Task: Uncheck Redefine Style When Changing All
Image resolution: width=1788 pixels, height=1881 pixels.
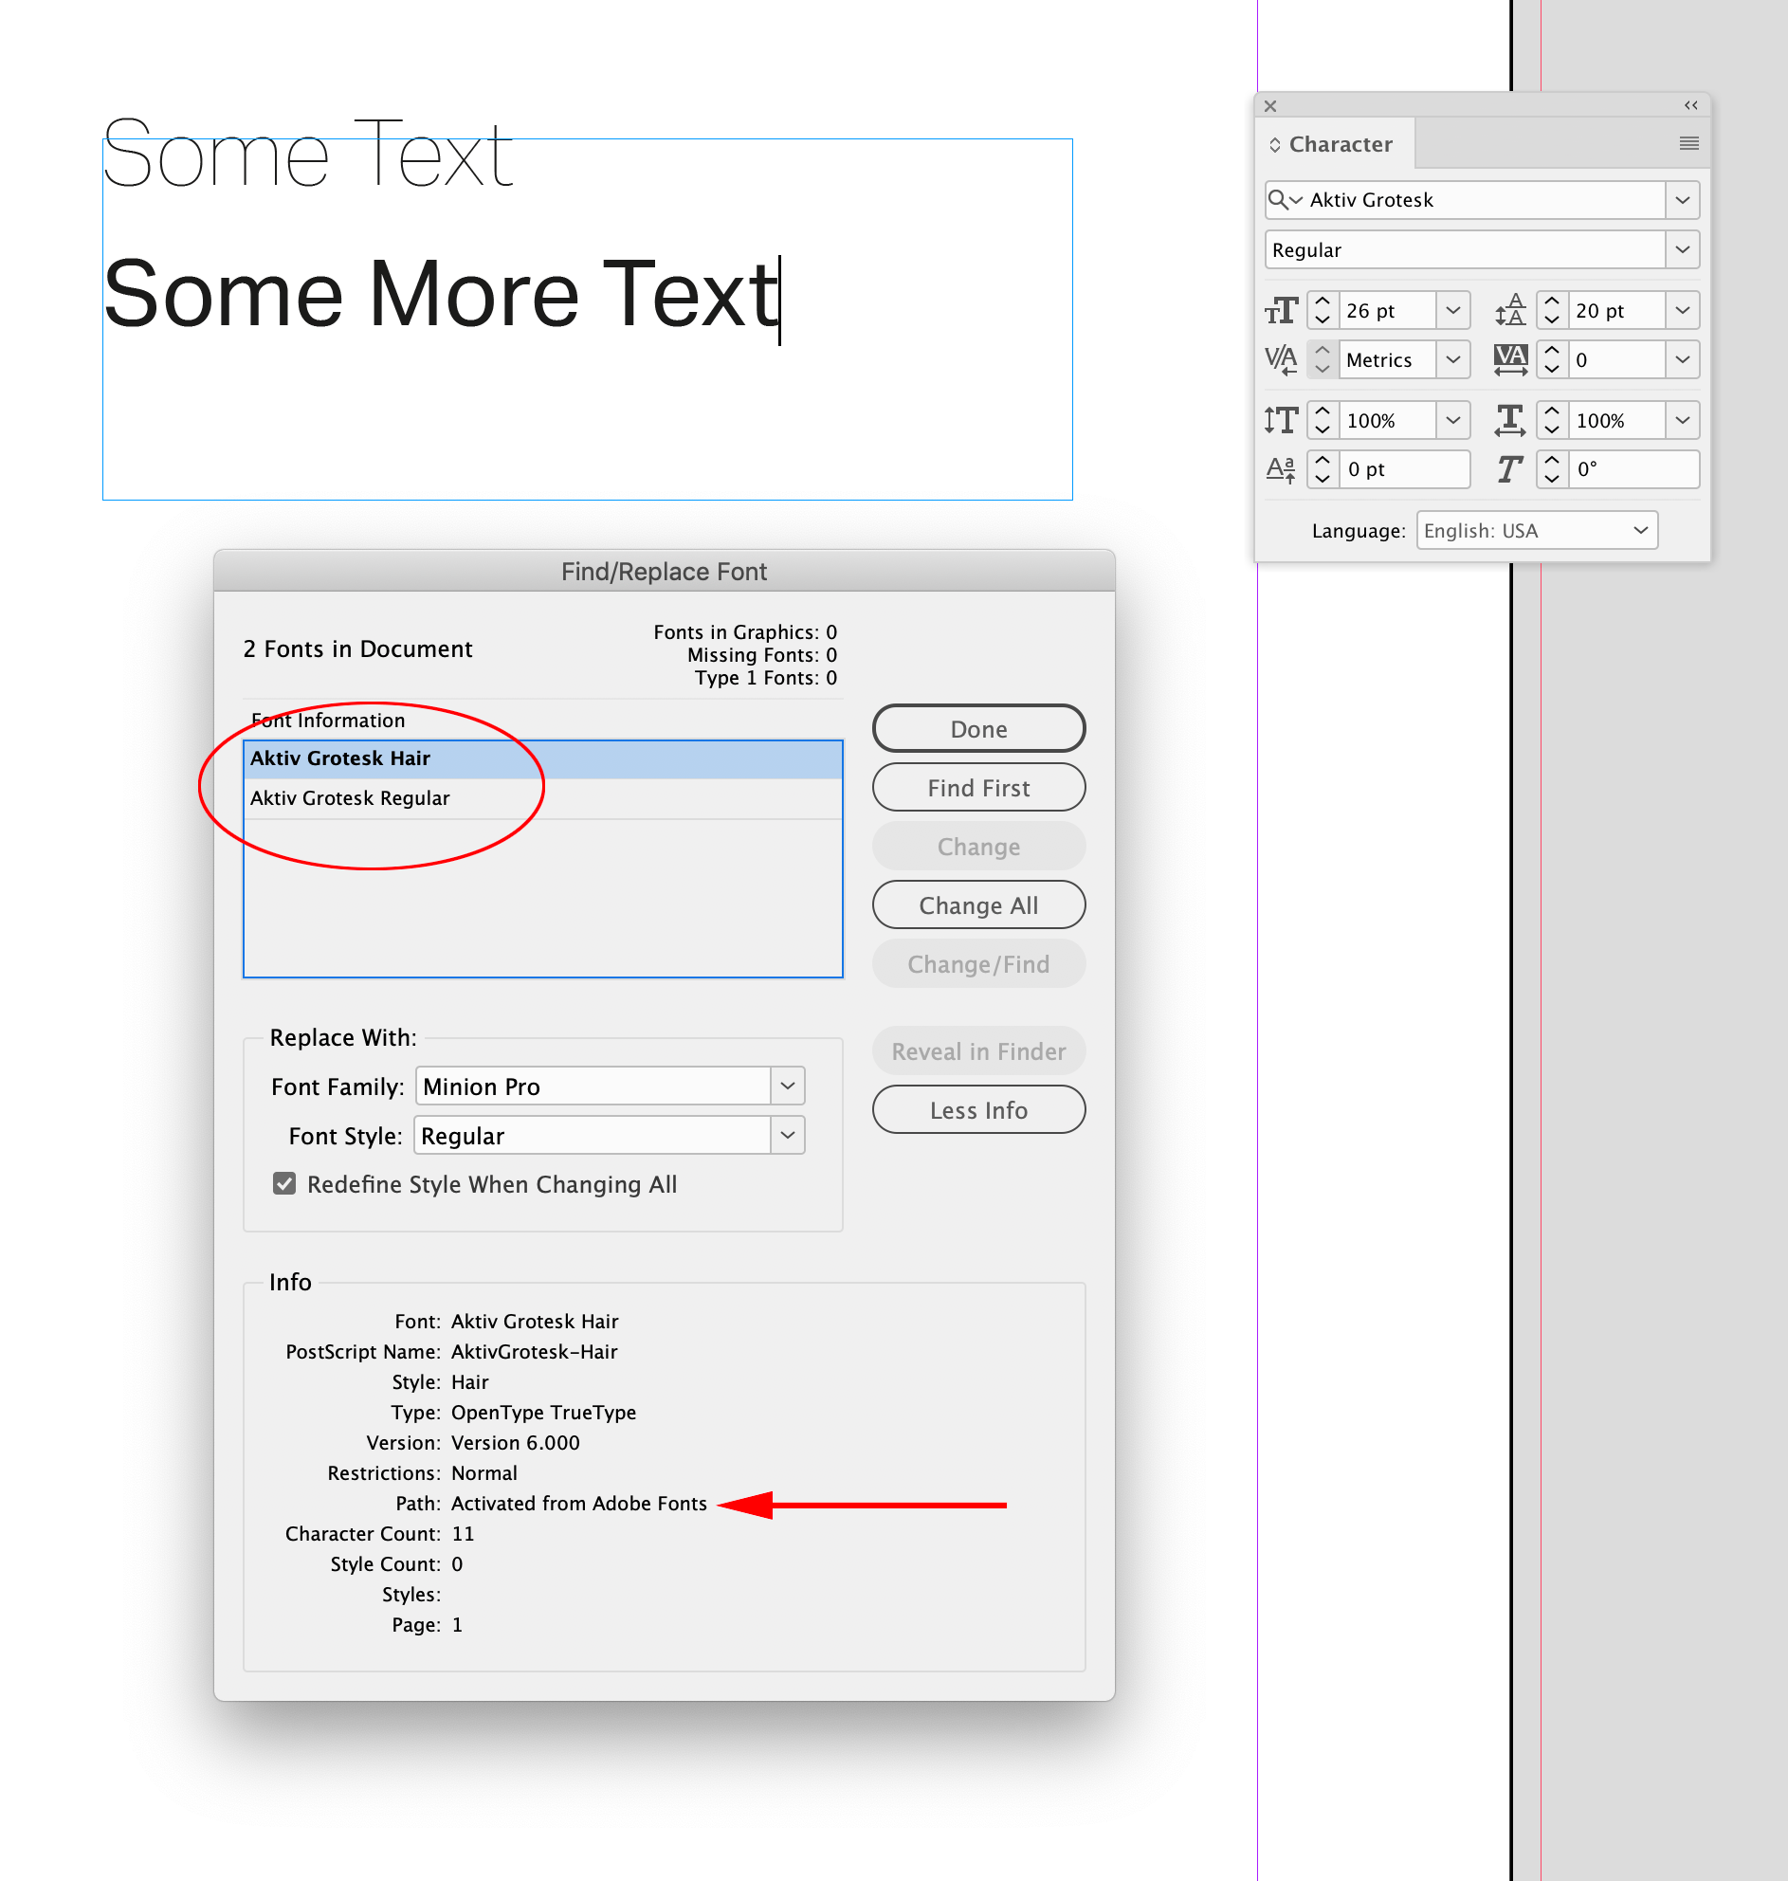Action: pyautogui.click(x=284, y=1183)
